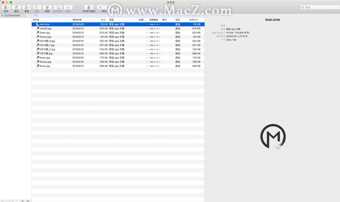Click the file icon beside 2mac.jpg
Image resolution: width=340 pixels, height=202 pixels.
click(38, 33)
